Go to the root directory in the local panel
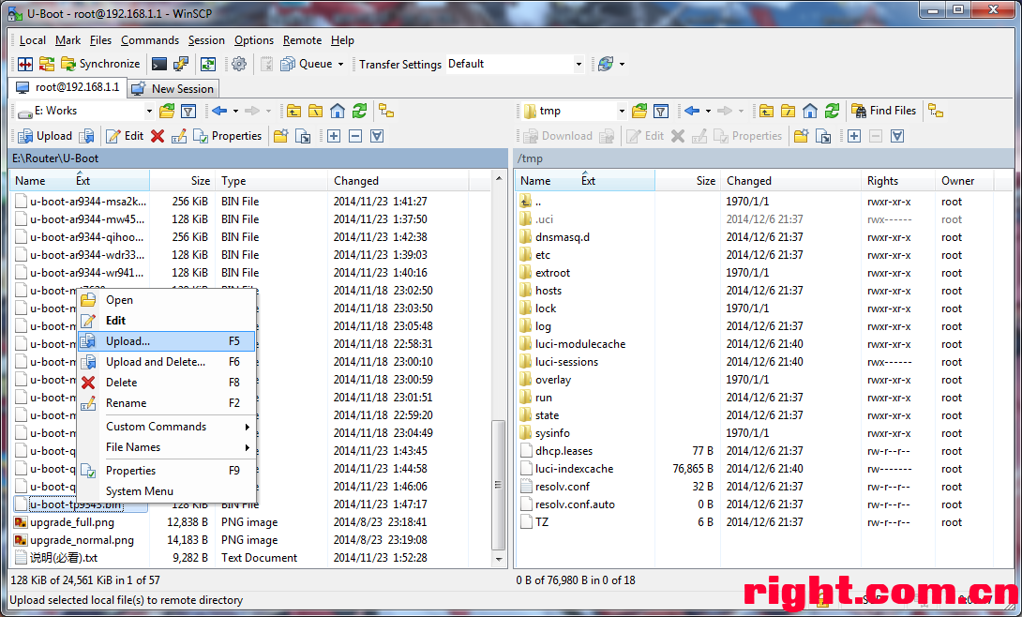The width and height of the screenshot is (1022, 617). [x=315, y=112]
